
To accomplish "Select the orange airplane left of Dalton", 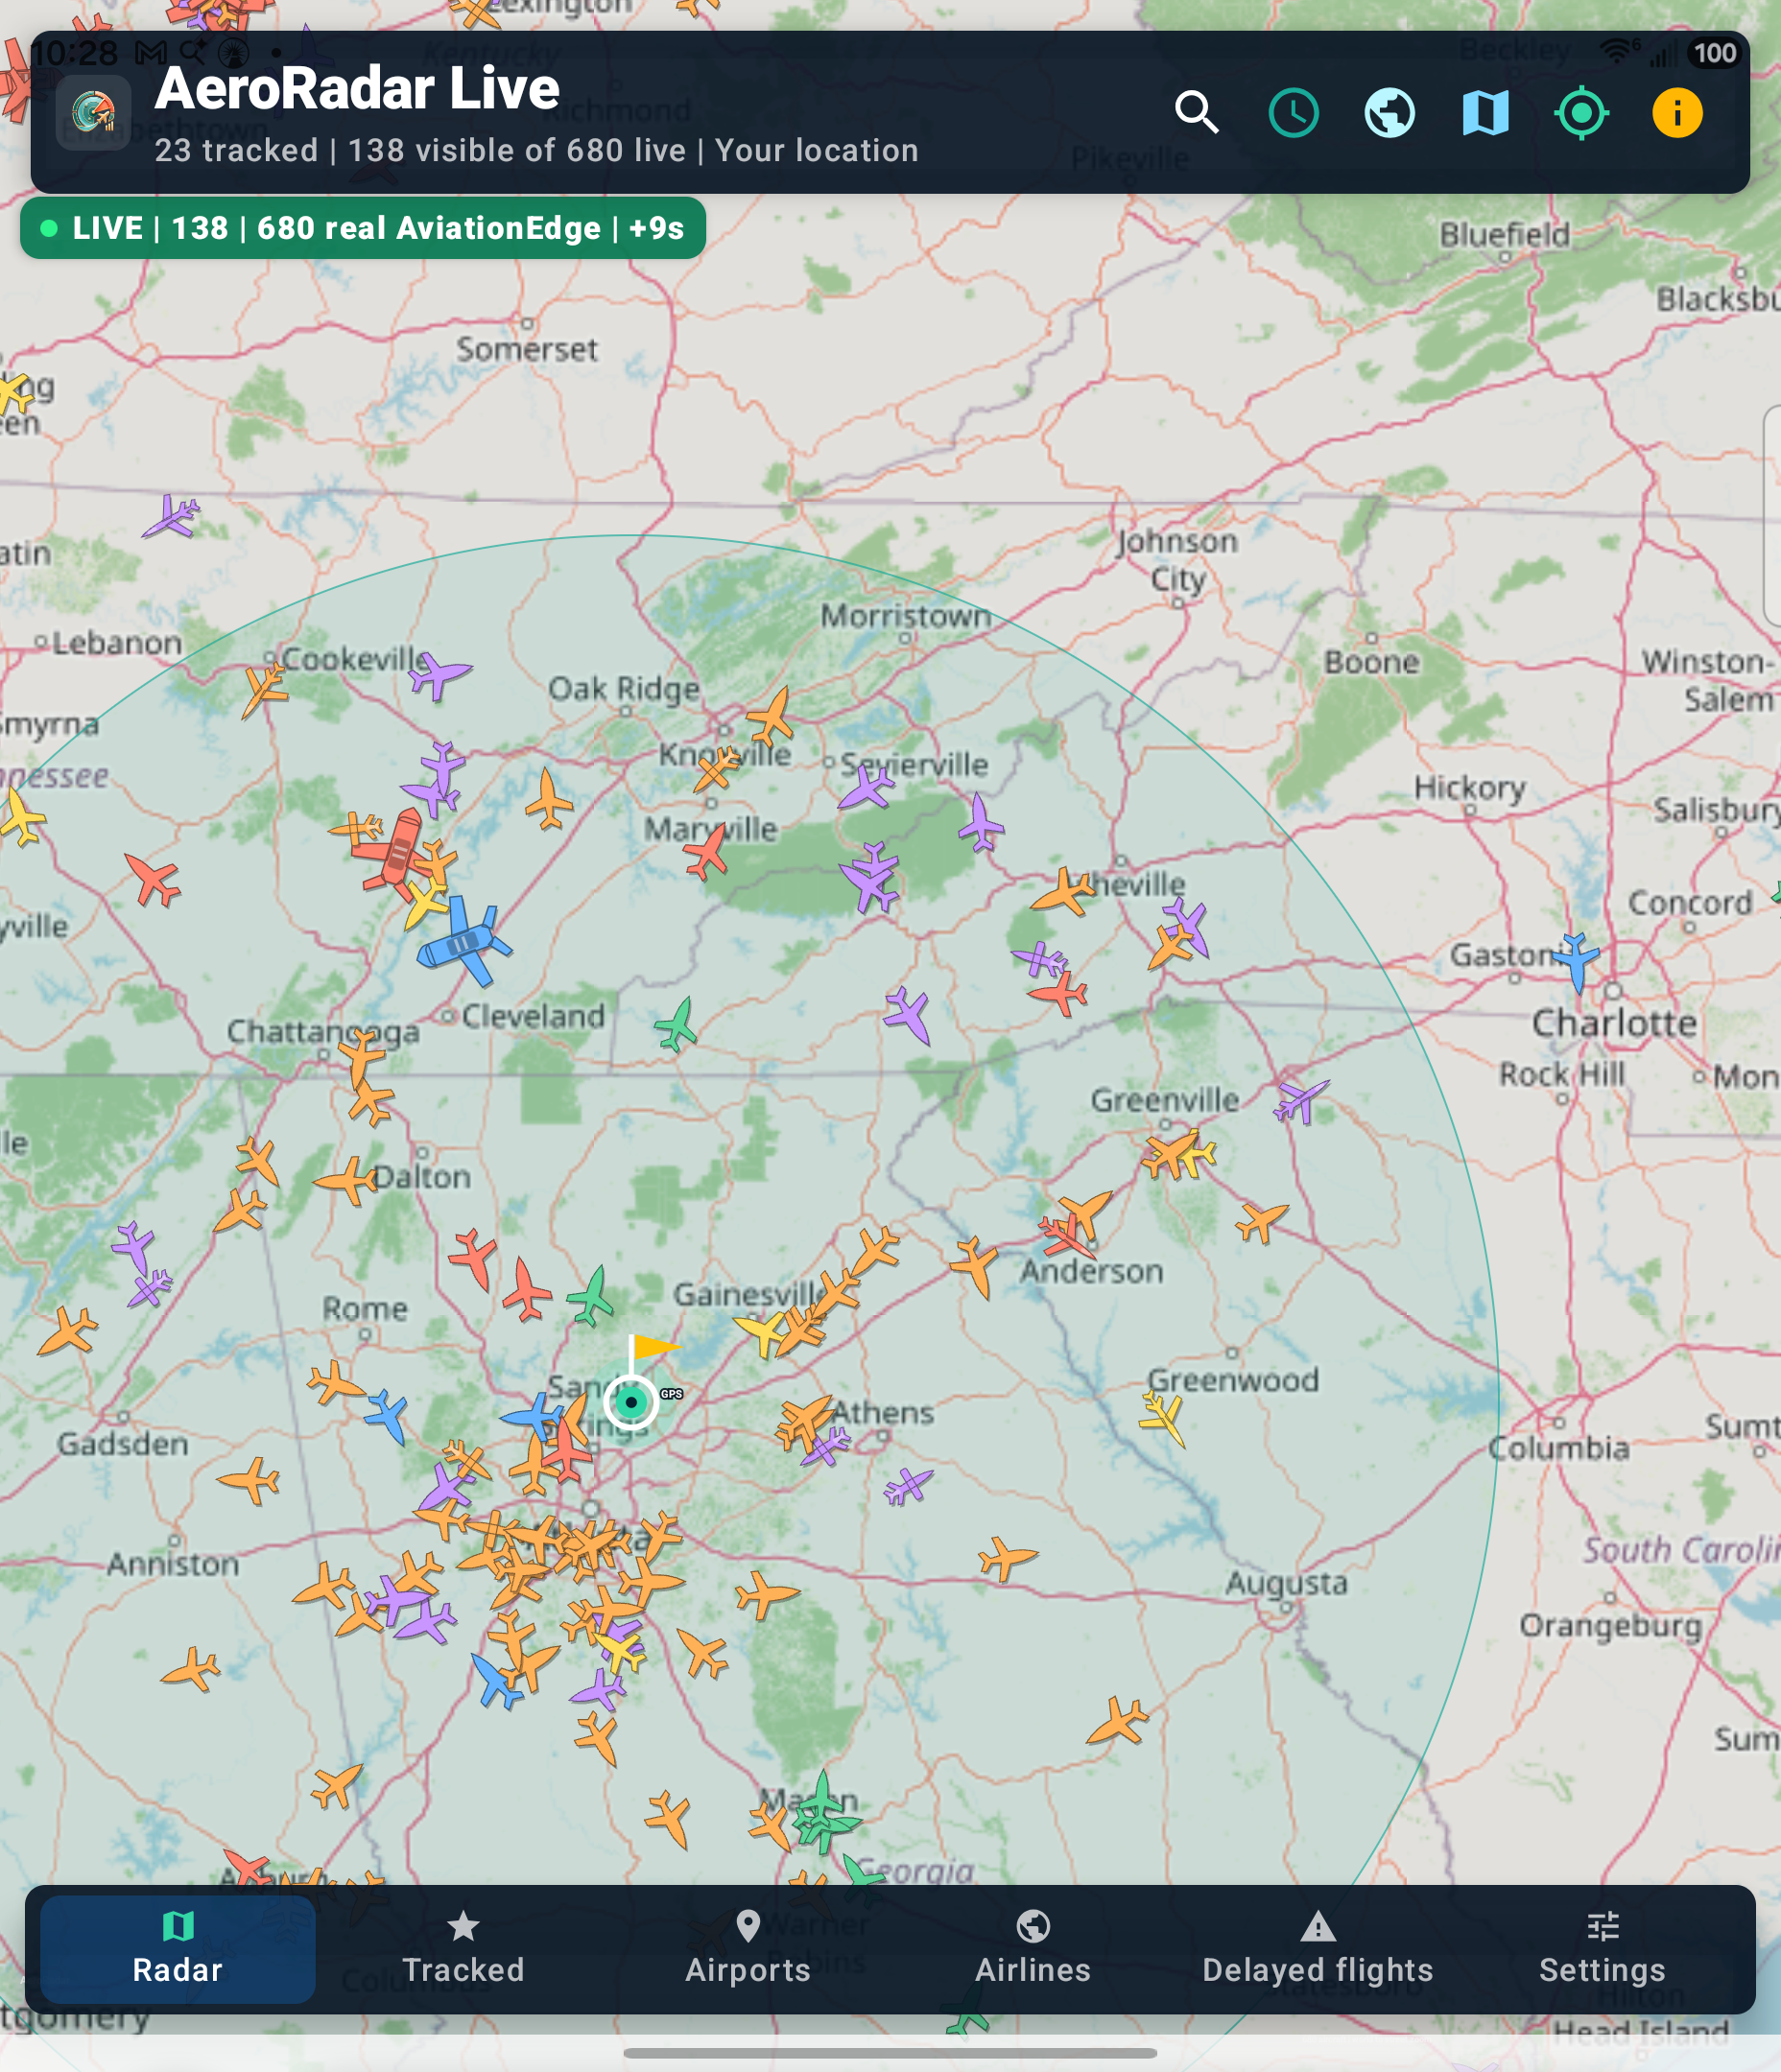I will (346, 1181).
